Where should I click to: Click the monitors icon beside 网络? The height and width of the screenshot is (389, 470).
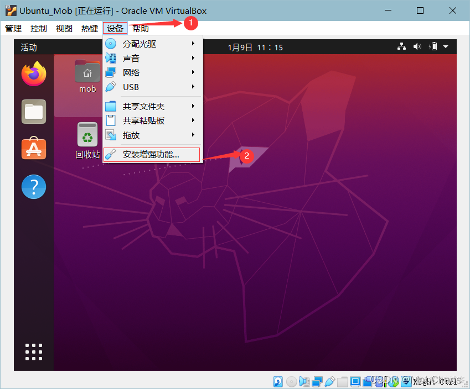(x=111, y=72)
